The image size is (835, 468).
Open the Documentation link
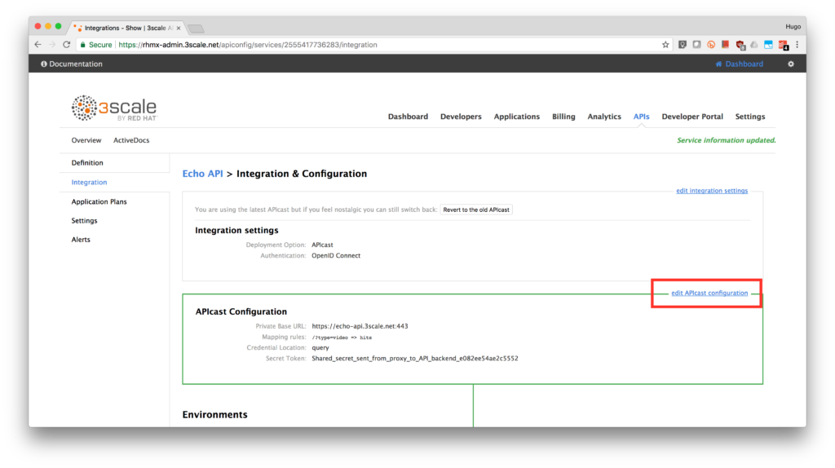click(72, 64)
